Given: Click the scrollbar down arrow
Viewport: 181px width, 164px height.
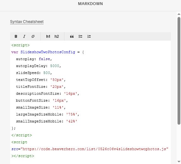Looking at the screenshot, I should pyautogui.click(x=179, y=161).
